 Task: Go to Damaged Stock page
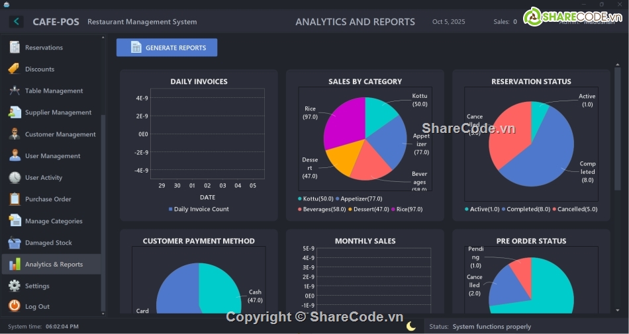[x=48, y=243]
